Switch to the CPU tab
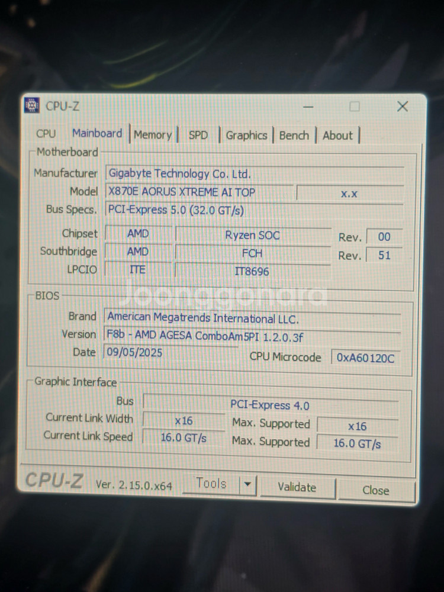The height and width of the screenshot is (592, 444). tap(46, 134)
